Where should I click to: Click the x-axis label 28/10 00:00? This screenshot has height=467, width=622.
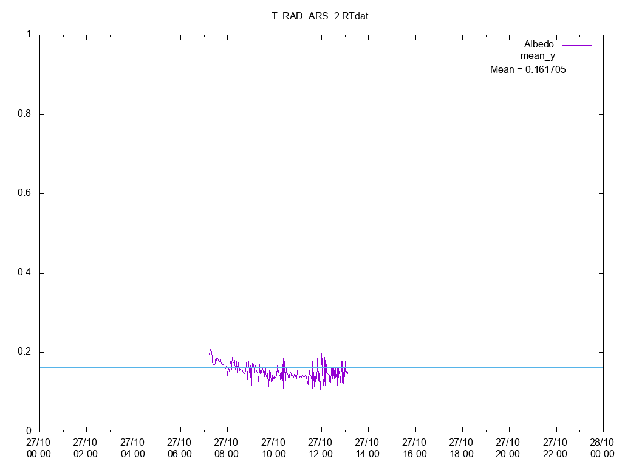pos(602,448)
